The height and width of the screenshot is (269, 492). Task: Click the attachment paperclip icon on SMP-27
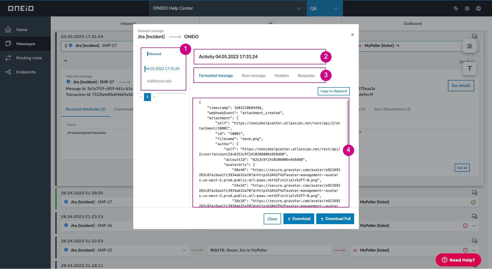[x=66, y=46]
